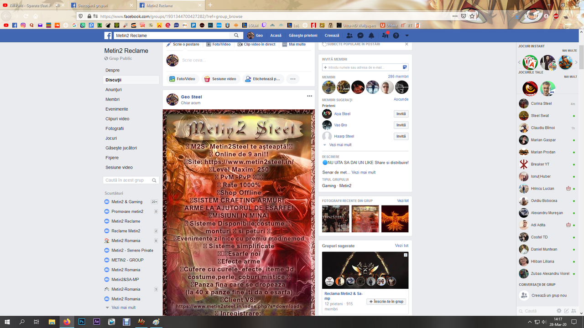This screenshot has height=328, width=584.
Task: Invite Haarp Steel to the group
Action: point(401,136)
